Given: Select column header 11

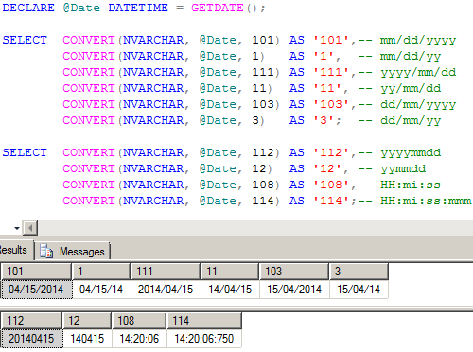Looking at the screenshot, I should click(230, 272).
